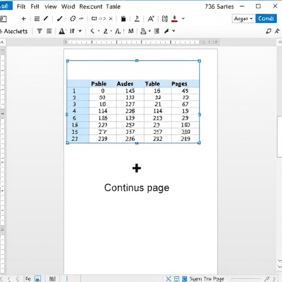The width and height of the screenshot is (282, 282).
Task: Click the Syen Trw Page status text
Action: point(207,279)
